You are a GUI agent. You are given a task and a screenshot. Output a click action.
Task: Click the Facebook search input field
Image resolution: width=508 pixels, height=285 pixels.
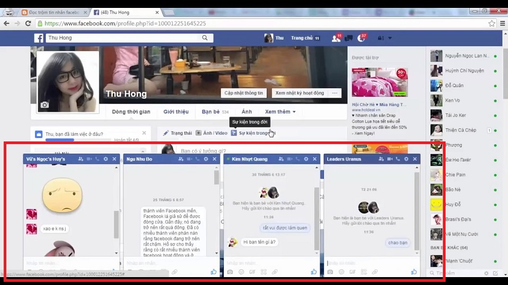coord(123,38)
